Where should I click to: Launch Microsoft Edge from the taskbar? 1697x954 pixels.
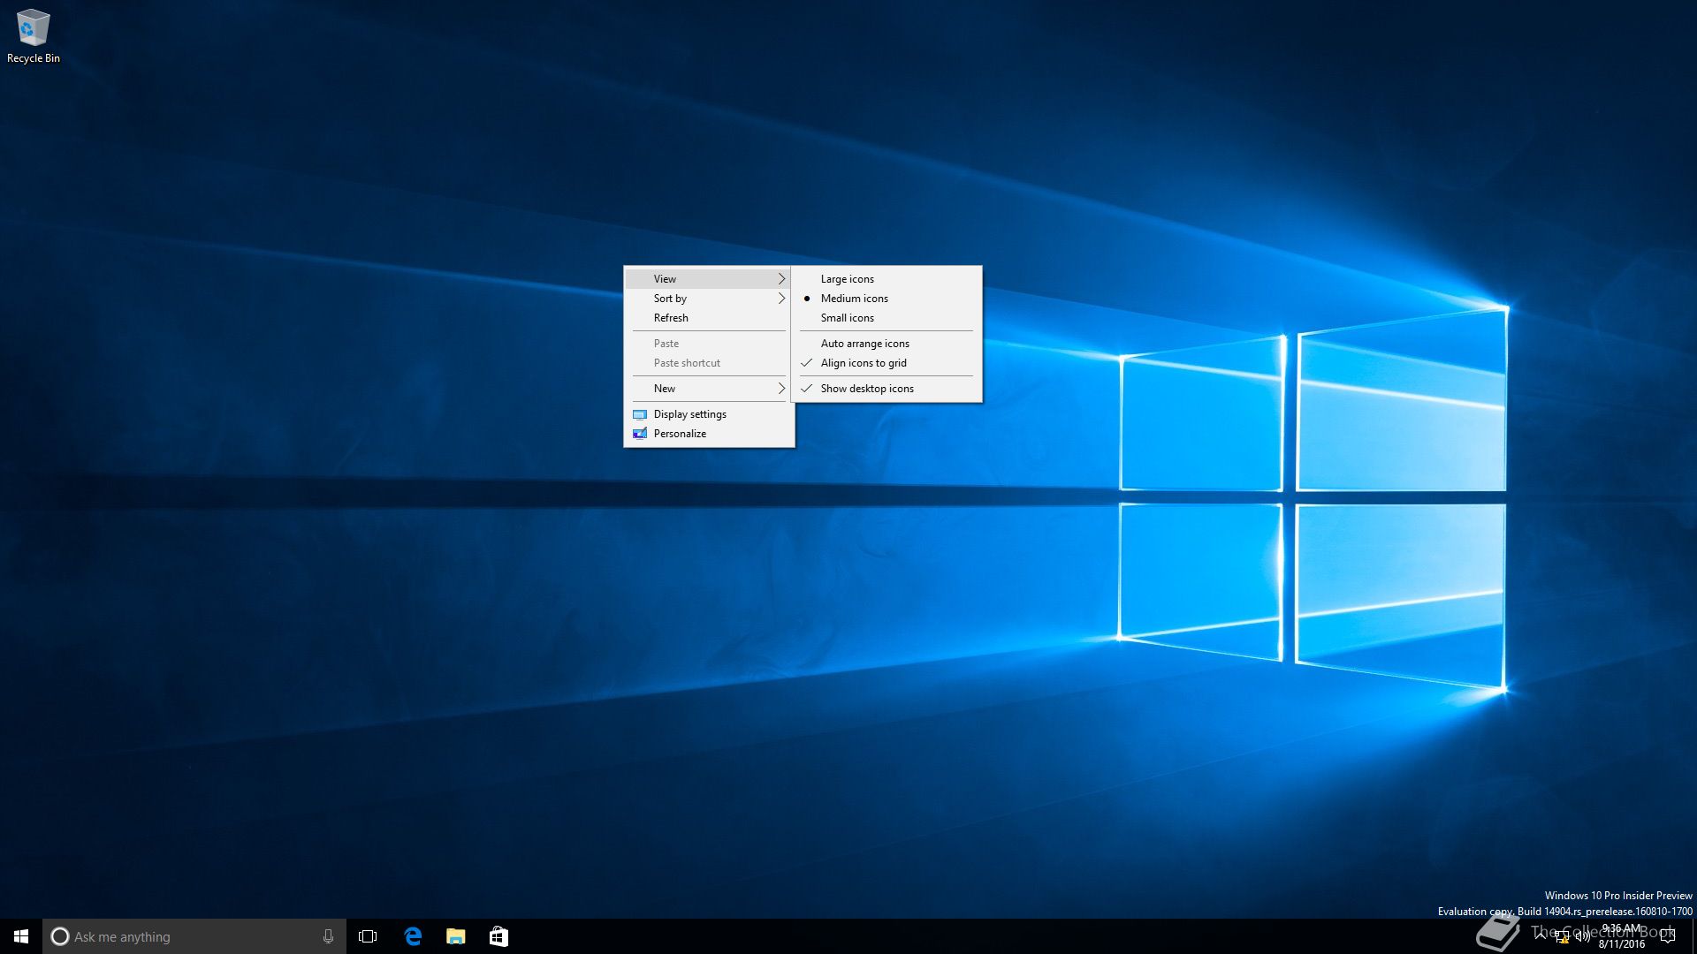pyautogui.click(x=412, y=936)
